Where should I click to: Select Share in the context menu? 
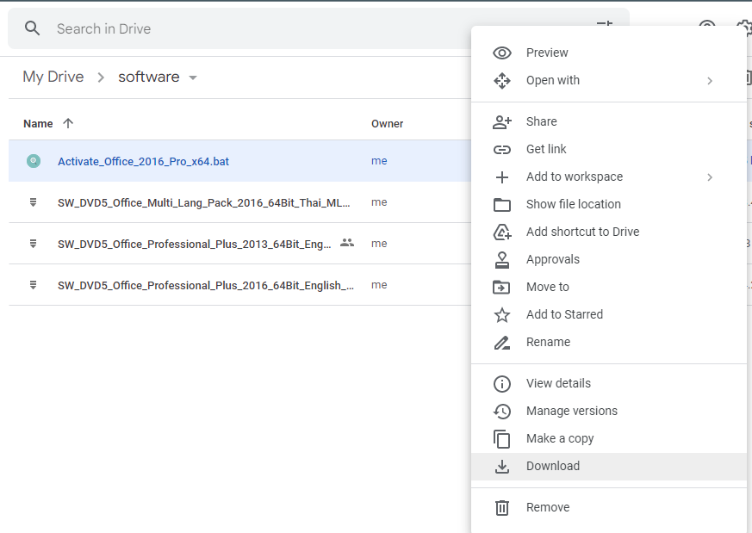pyautogui.click(x=609, y=121)
